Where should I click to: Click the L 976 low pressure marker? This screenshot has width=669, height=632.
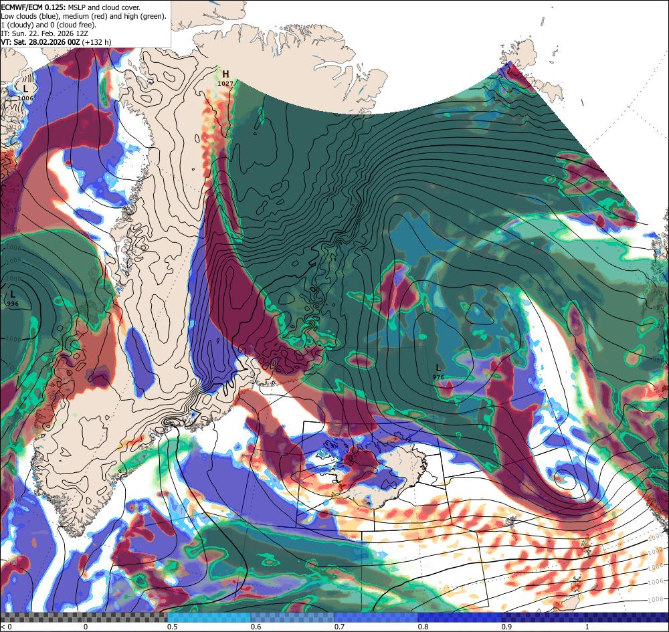tap(438, 372)
